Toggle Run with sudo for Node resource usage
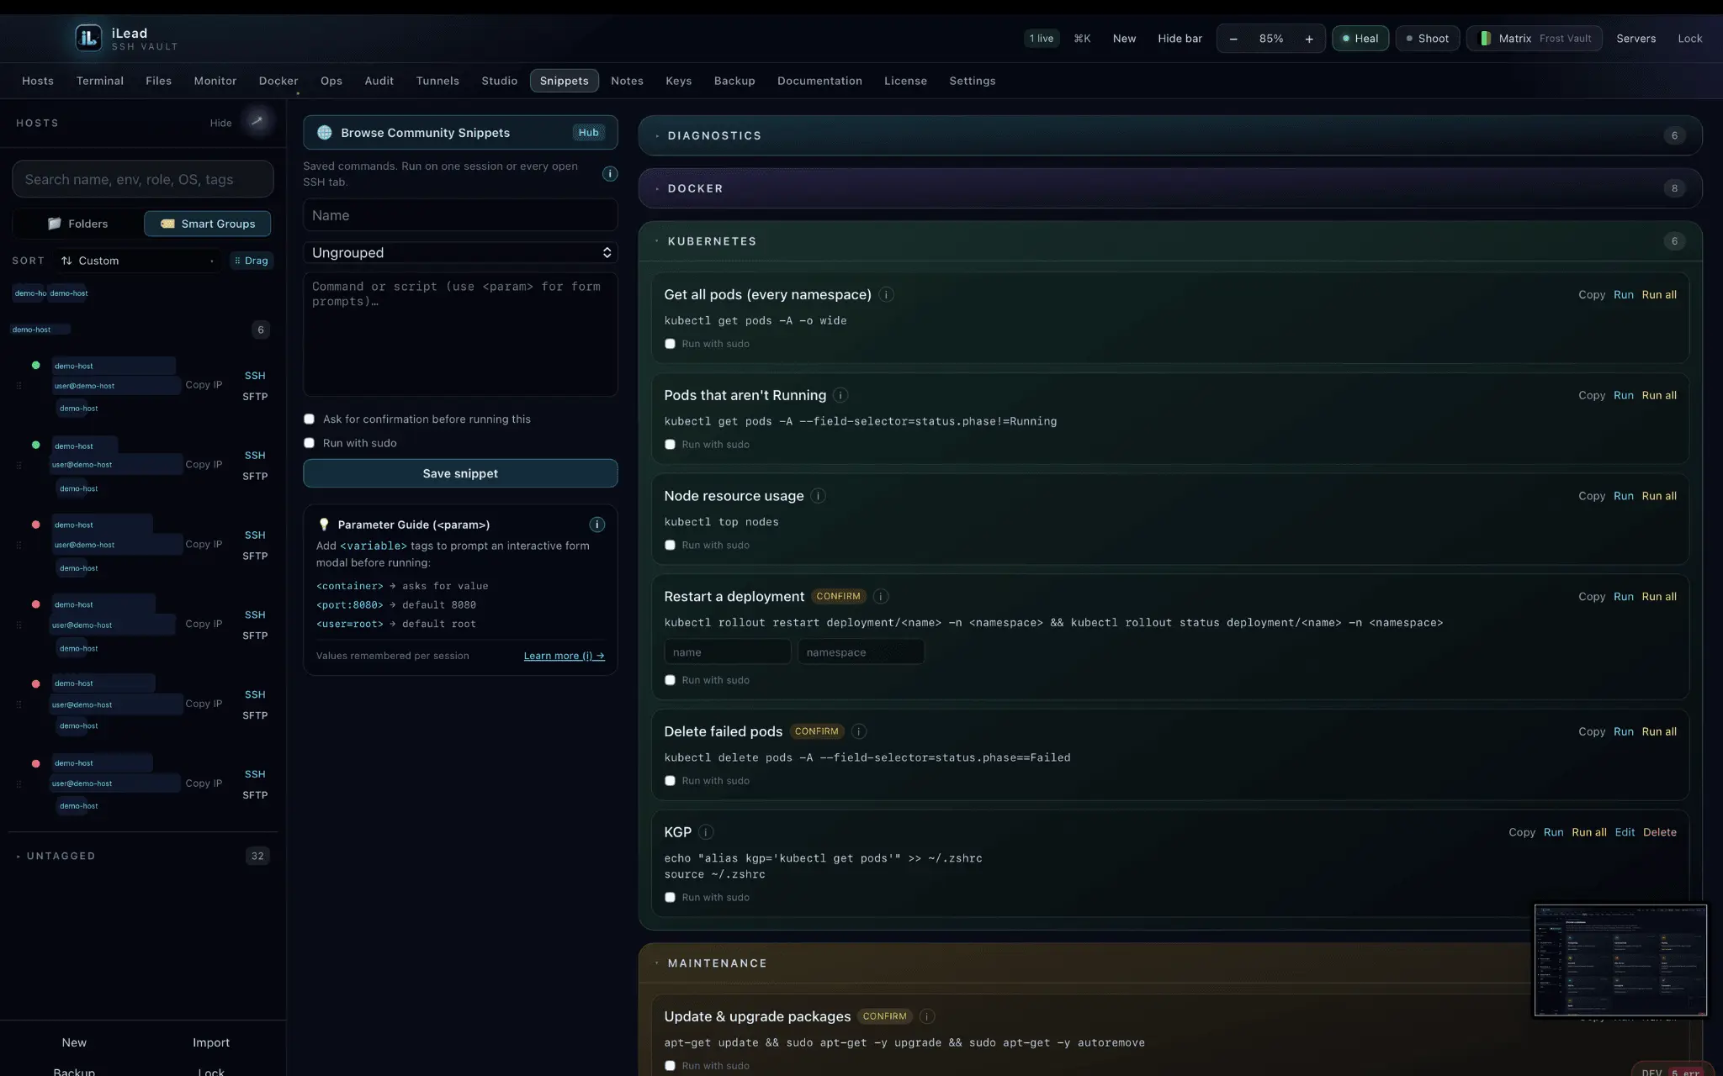The height and width of the screenshot is (1076, 1723). [x=670, y=546]
